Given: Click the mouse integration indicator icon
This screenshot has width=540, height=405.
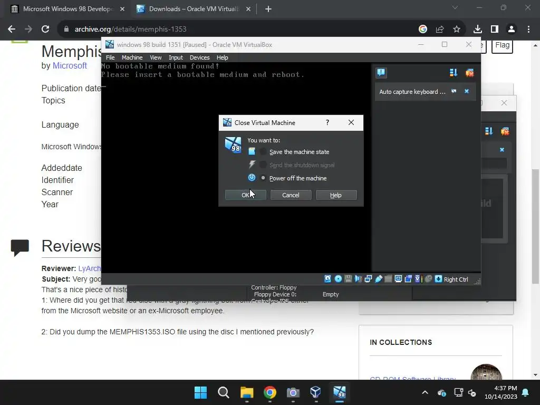Looking at the screenshot, I should (x=428, y=279).
